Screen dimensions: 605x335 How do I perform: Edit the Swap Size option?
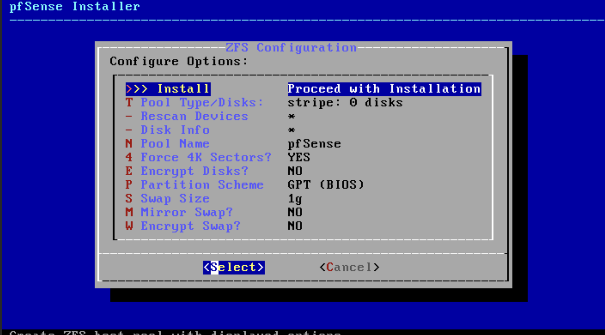(x=167, y=199)
